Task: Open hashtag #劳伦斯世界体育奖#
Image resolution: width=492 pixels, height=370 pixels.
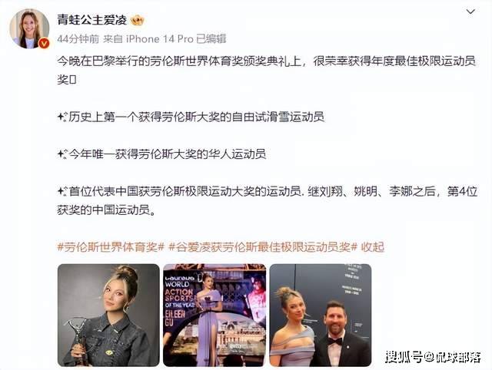Action: [111, 247]
